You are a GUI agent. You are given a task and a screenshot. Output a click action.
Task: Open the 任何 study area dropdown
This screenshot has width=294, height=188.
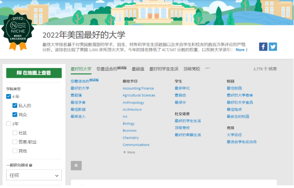pyautogui.click(x=34, y=175)
